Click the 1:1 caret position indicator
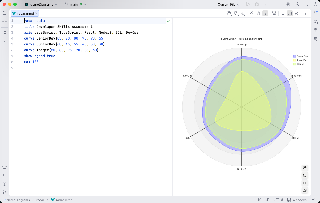This screenshot has width=320, height=203. pyautogui.click(x=259, y=200)
